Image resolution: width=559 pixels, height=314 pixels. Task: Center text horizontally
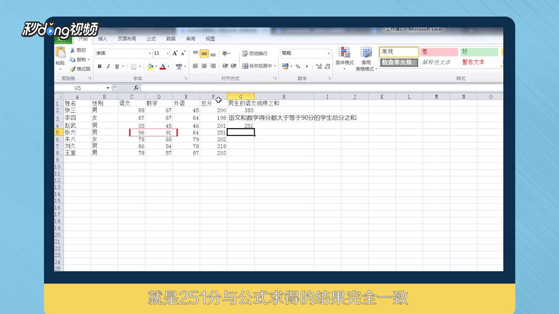(204, 66)
